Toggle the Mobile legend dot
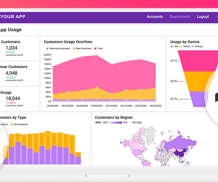This screenshot has height=182, width=218. [181, 46]
